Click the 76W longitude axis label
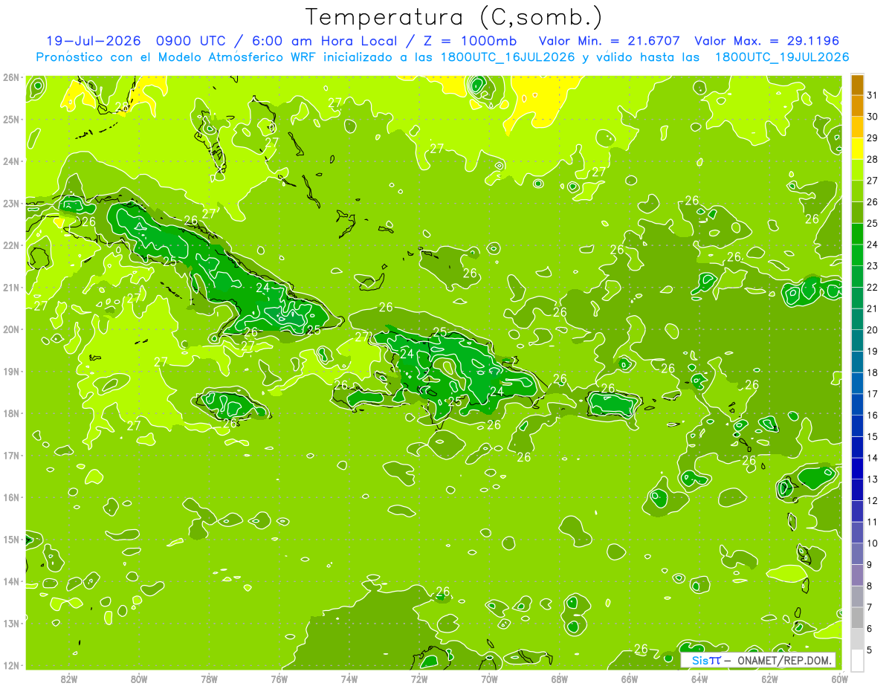 (x=279, y=679)
